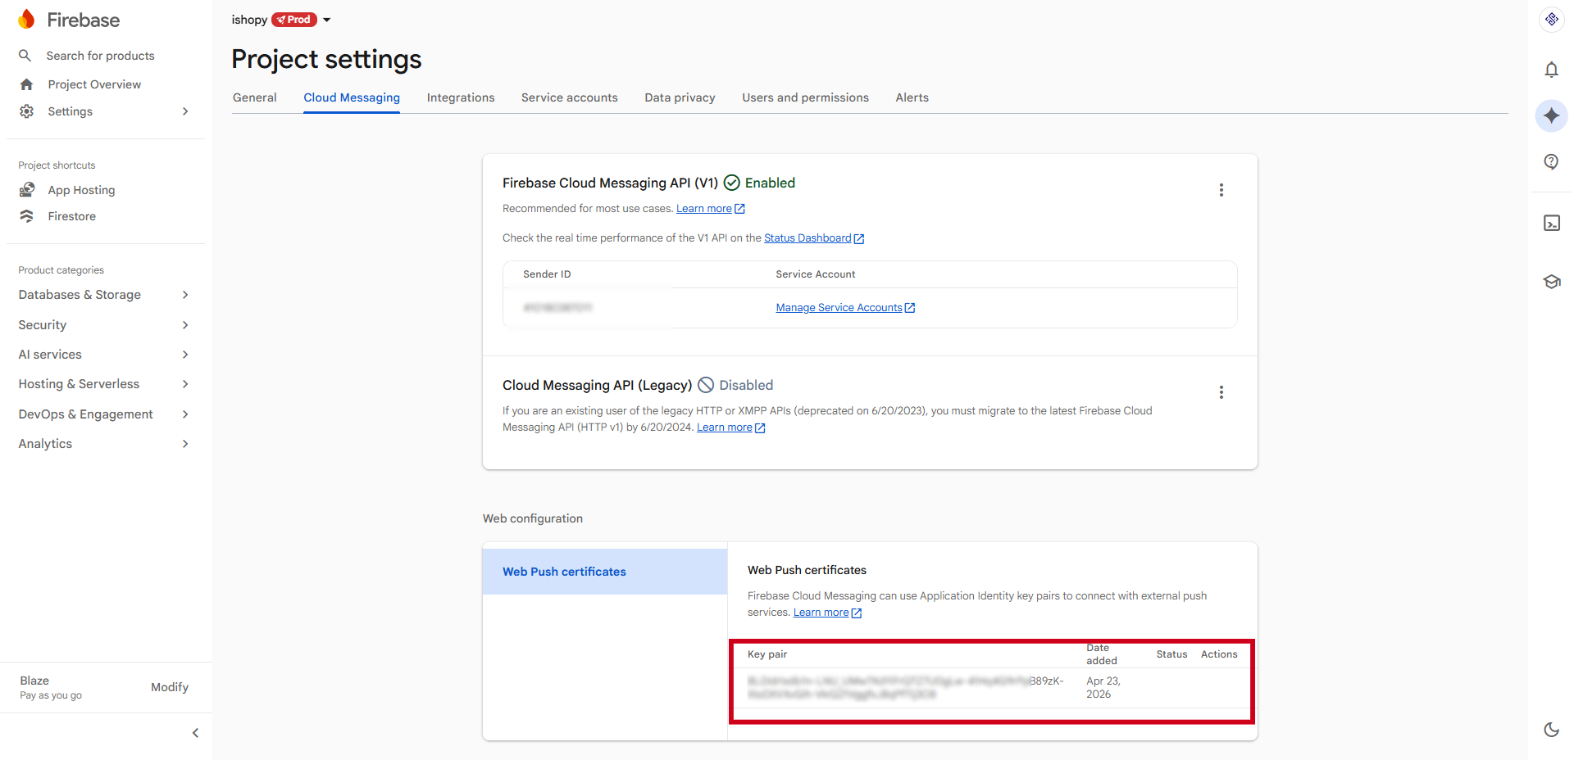Click the Blaze Pay as you go plan

[x=51, y=687]
